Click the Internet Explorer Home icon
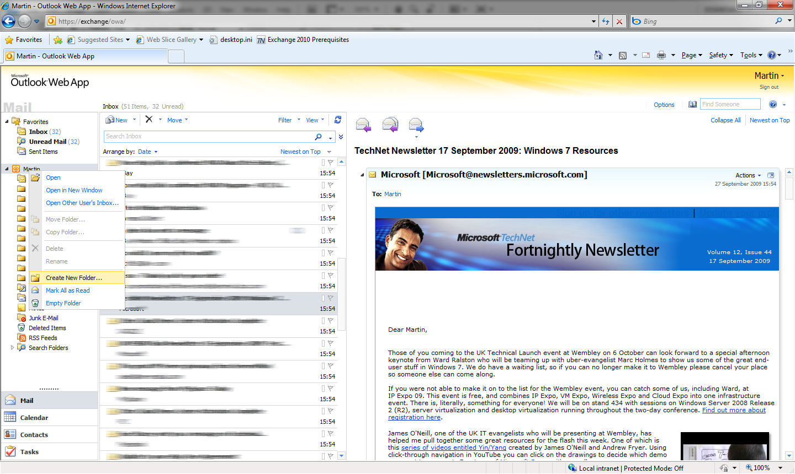Screen dimensions: 795x474 coord(598,55)
